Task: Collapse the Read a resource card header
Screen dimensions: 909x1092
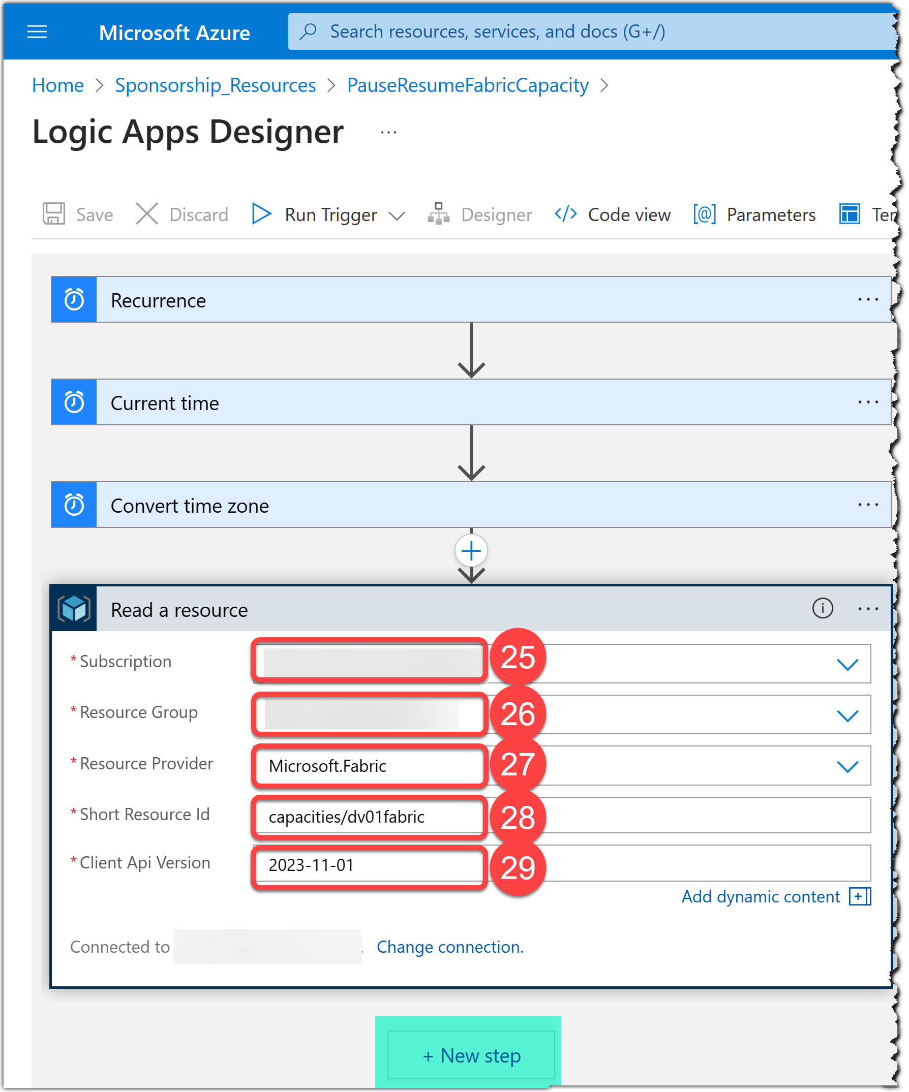Action: (471, 609)
